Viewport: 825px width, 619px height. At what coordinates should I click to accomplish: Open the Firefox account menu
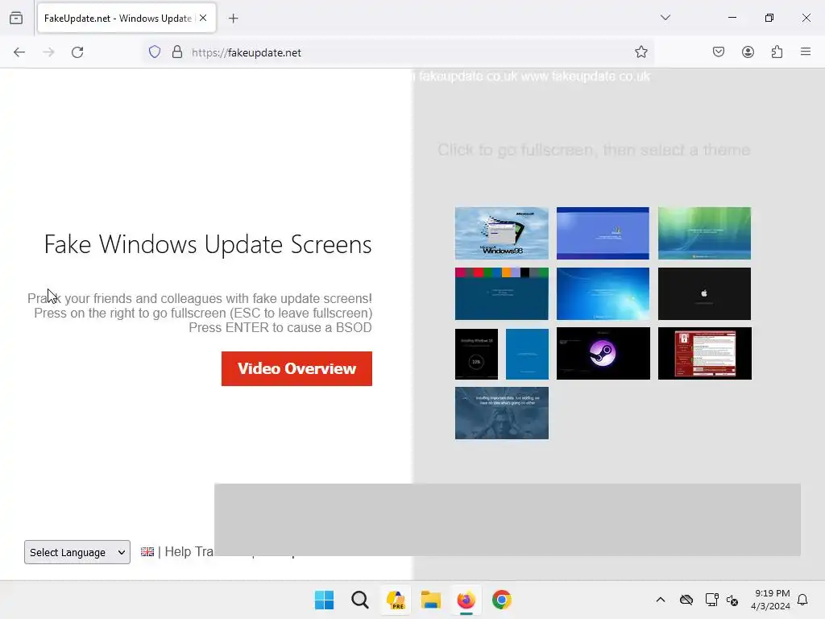[748, 52]
